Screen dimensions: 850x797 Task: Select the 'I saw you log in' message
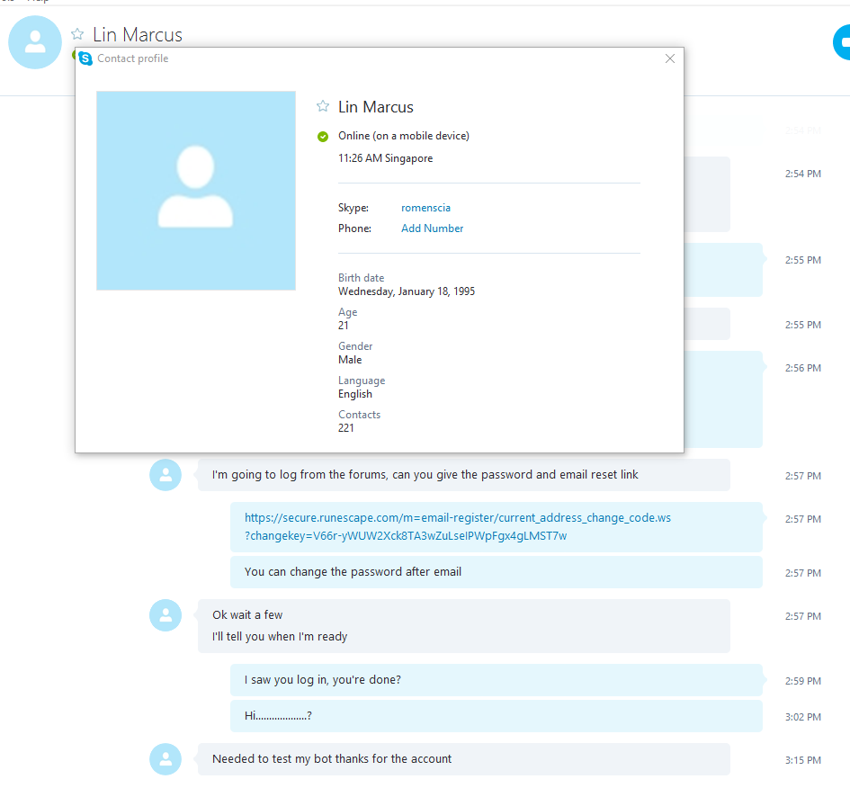click(496, 680)
